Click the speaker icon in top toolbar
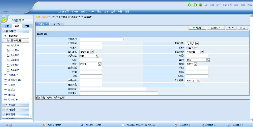 click(206, 5)
